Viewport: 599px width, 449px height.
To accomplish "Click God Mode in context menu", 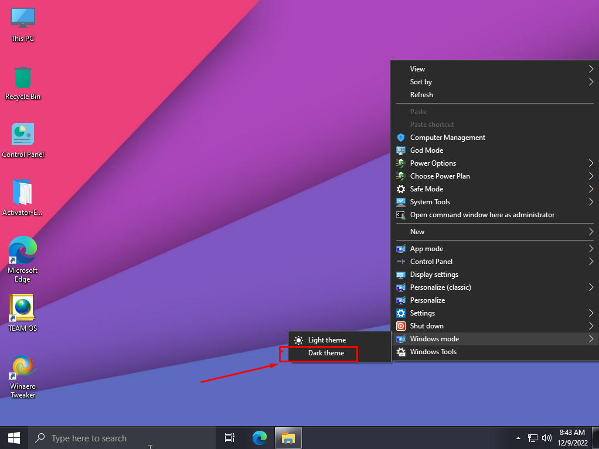I will click(x=426, y=150).
